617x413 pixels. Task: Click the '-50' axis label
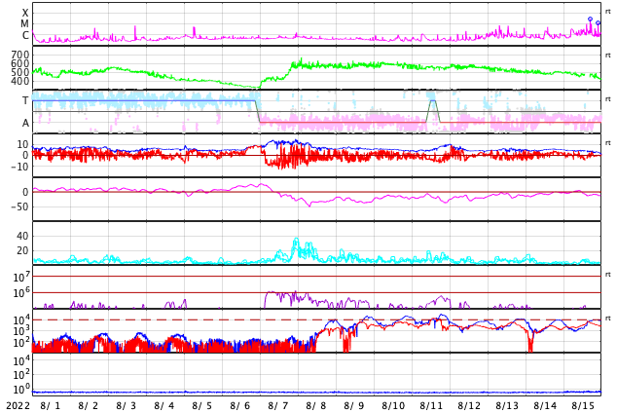point(20,206)
